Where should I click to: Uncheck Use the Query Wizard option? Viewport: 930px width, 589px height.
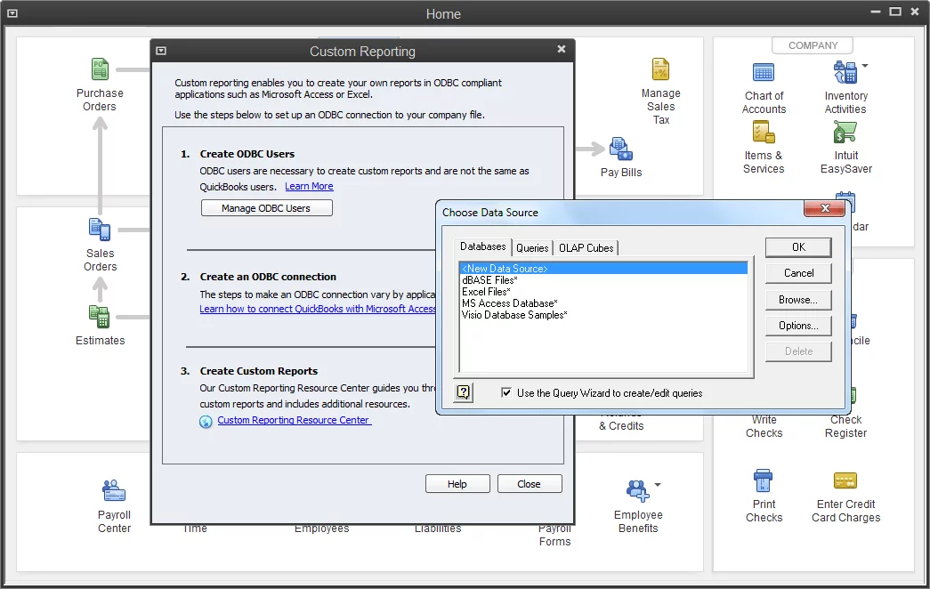(x=506, y=392)
